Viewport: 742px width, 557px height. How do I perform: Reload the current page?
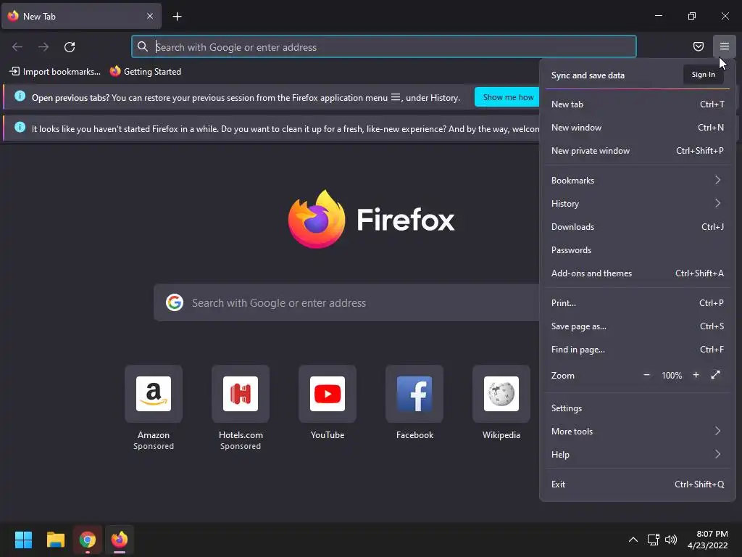pos(70,47)
